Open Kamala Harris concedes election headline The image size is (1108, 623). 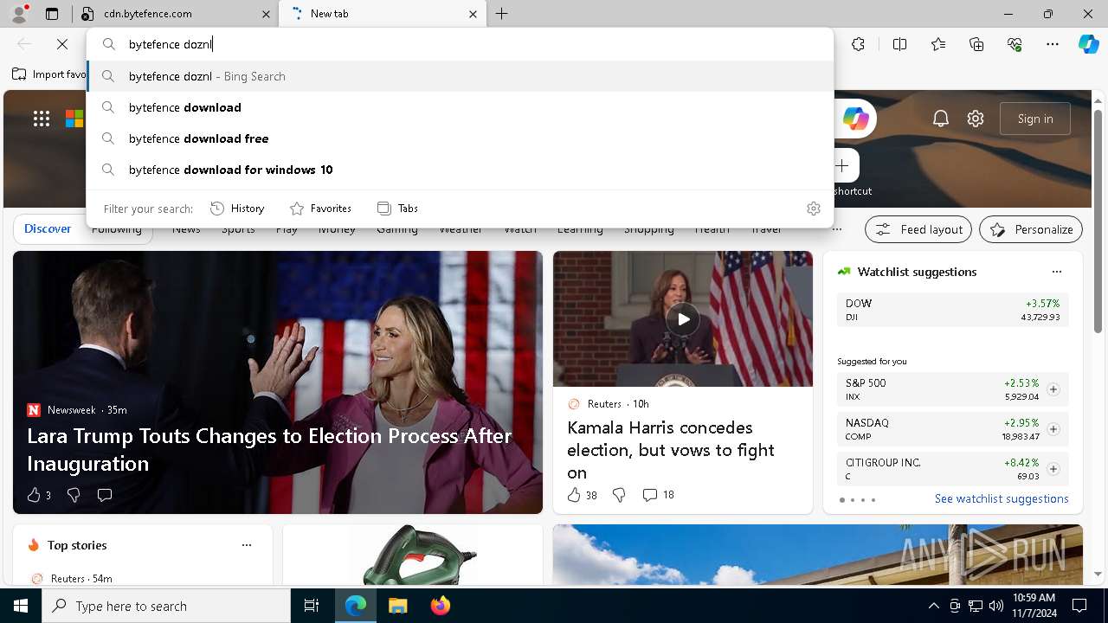click(x=671, y=450)
